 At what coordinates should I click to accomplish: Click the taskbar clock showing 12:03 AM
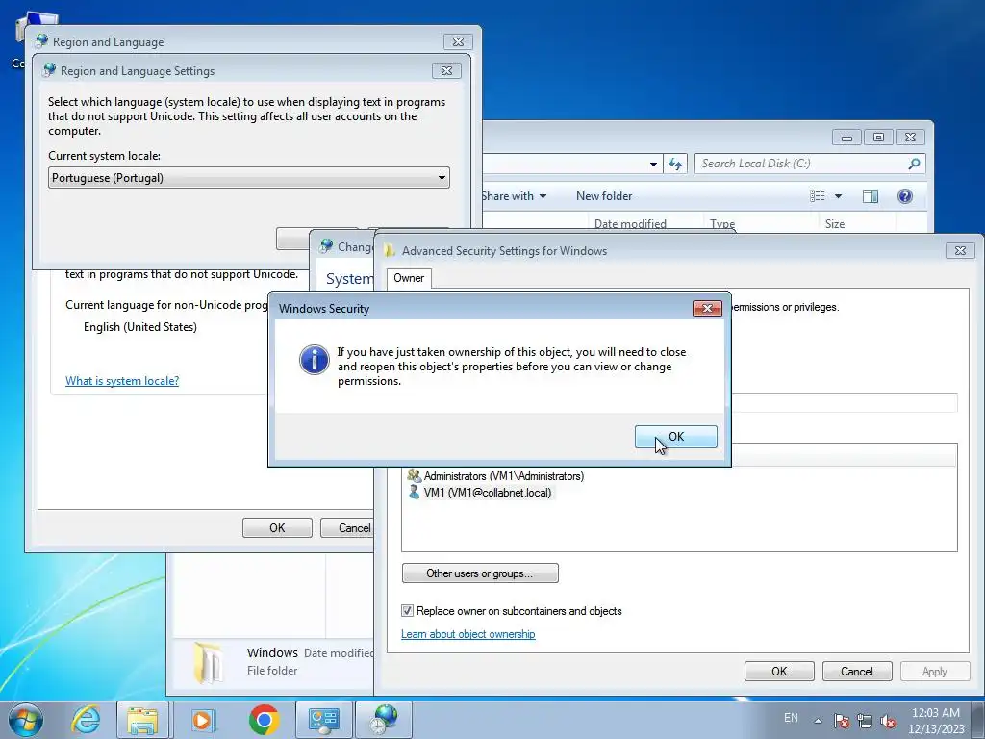click(936, 721)
